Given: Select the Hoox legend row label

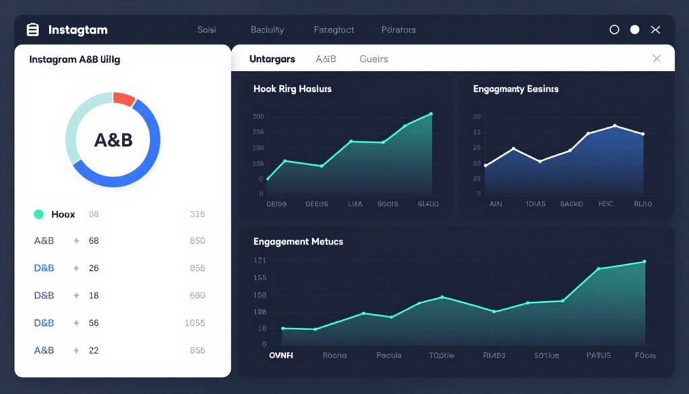Looking at the screenshot, I should pos(63,214).
